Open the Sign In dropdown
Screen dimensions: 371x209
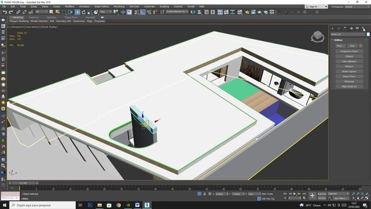(x=317, y=6)
